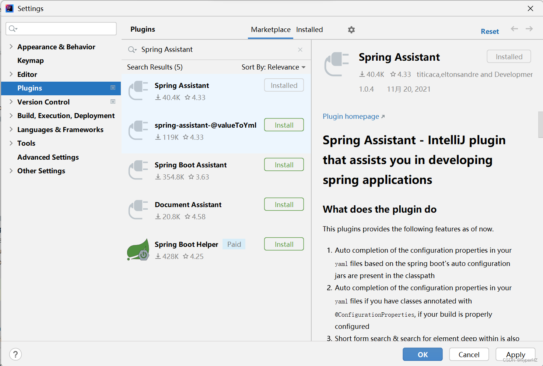Click the Reset link
This screenshot has width=543, height=366.
click(x=490, y=32)
